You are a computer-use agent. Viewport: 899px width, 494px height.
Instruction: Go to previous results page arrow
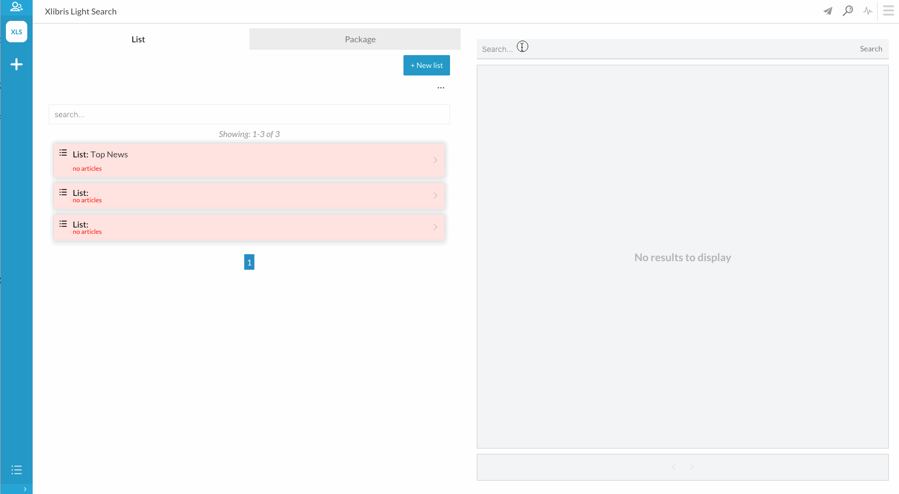[674, 467]
